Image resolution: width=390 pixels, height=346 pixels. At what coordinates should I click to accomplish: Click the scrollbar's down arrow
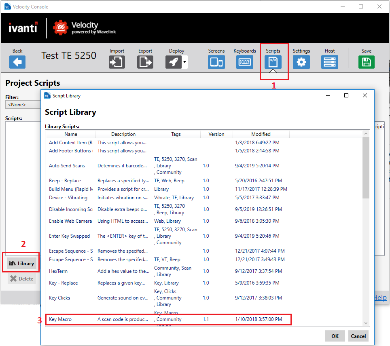coord(366,322)
